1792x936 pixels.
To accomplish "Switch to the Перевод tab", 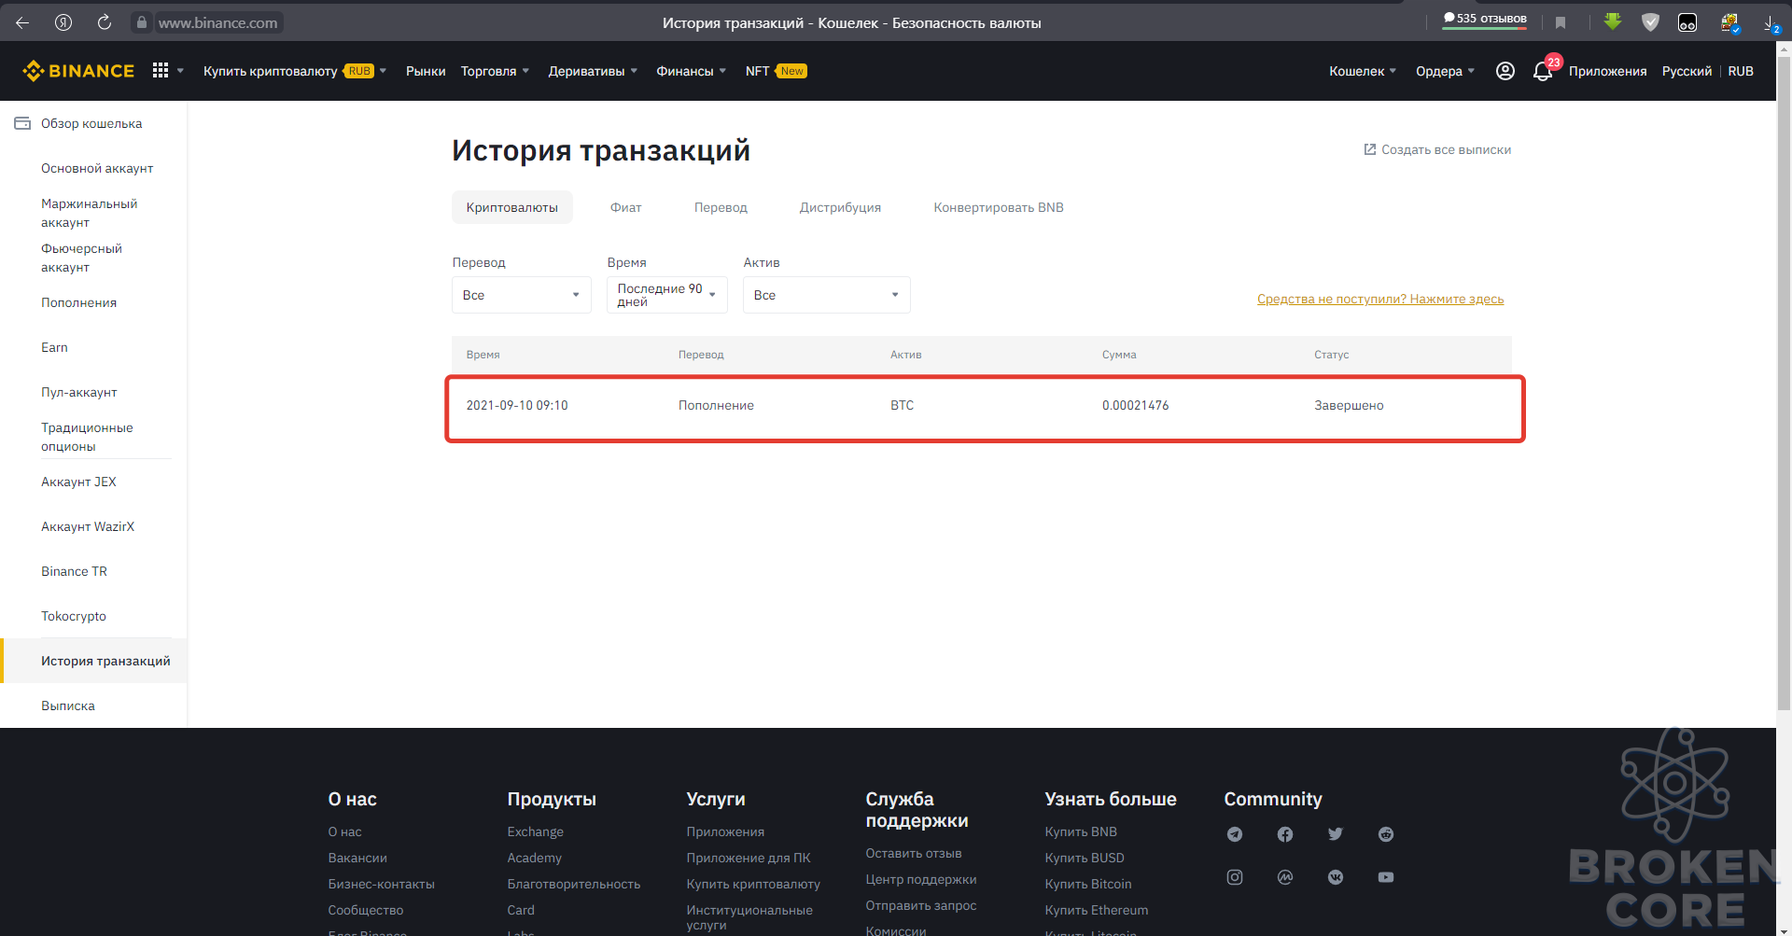I will (721, 207).
